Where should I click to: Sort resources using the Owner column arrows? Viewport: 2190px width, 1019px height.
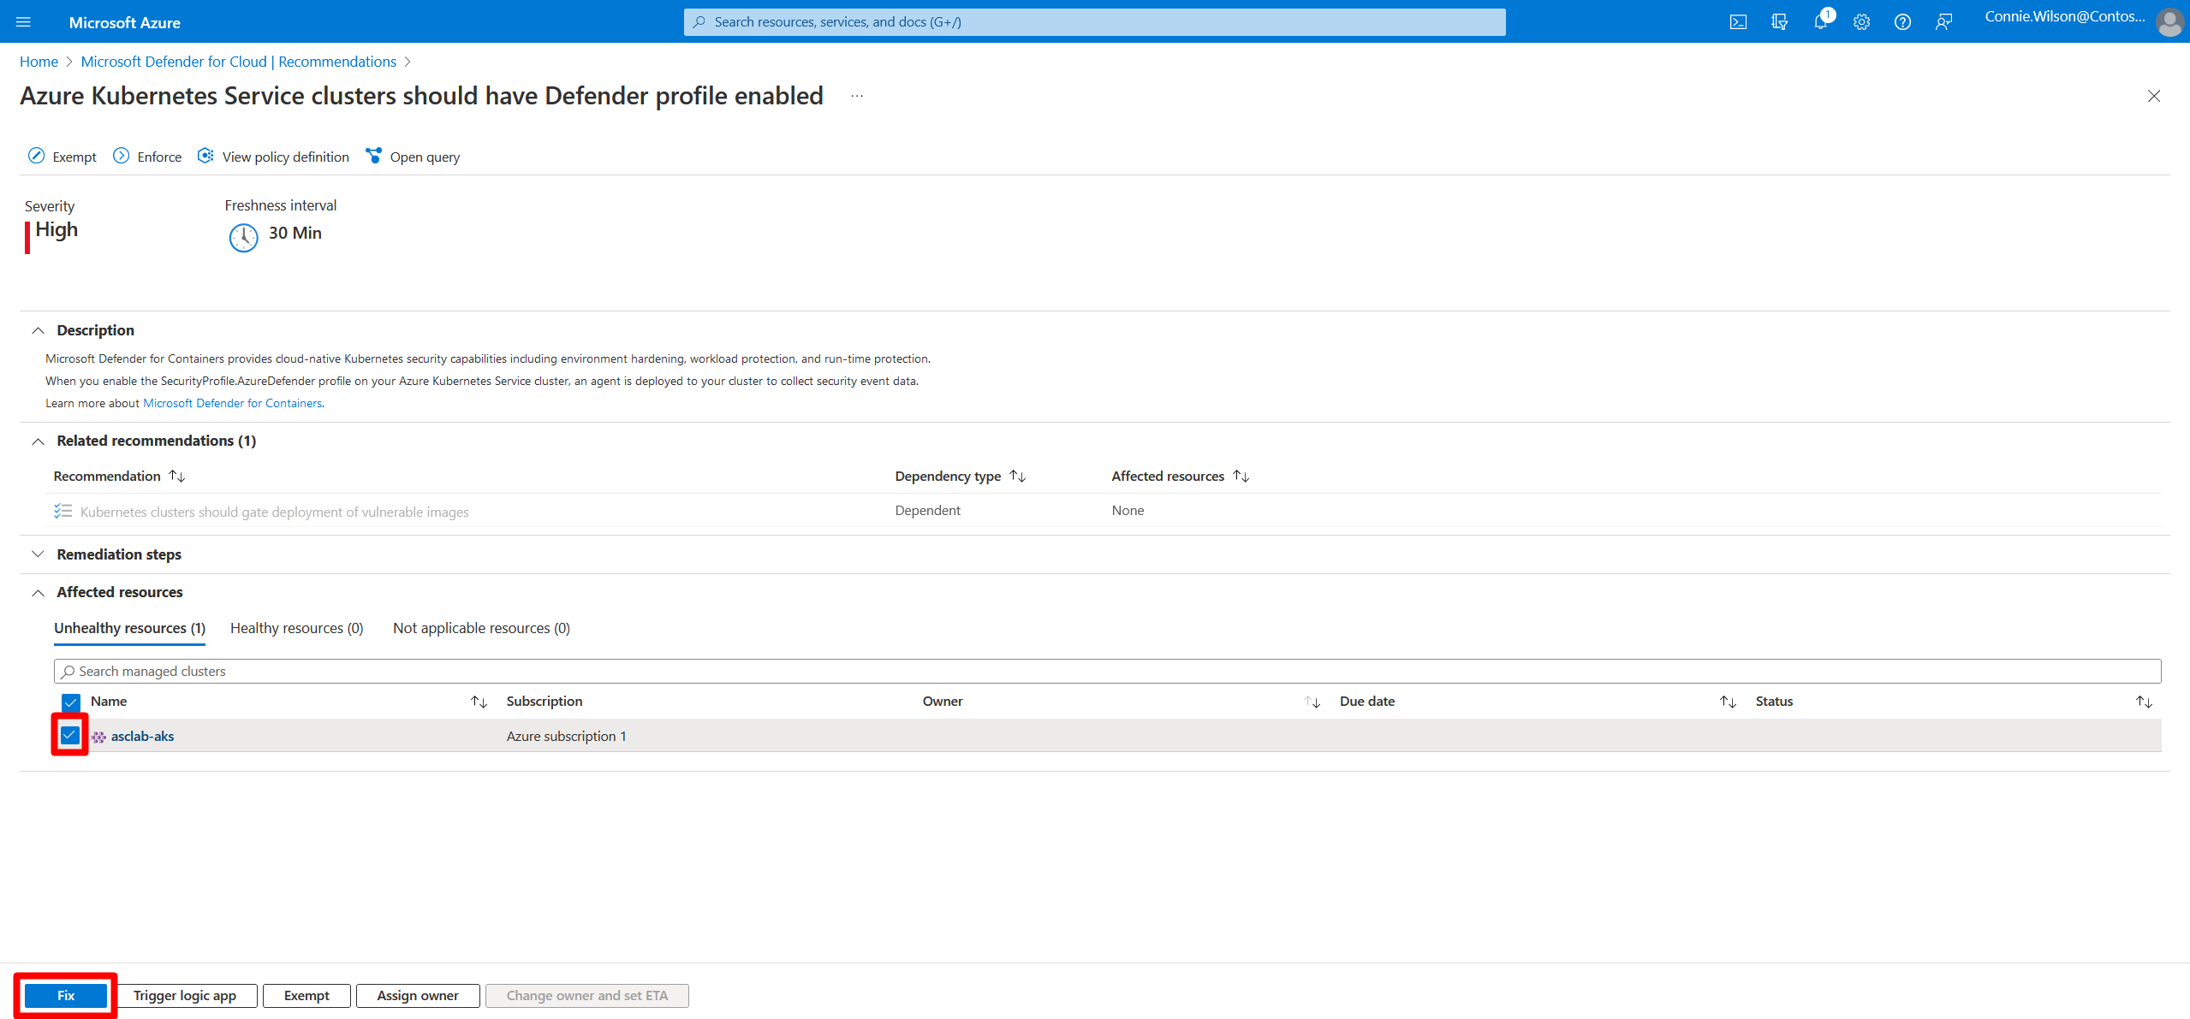click(x=1312, y=702)
